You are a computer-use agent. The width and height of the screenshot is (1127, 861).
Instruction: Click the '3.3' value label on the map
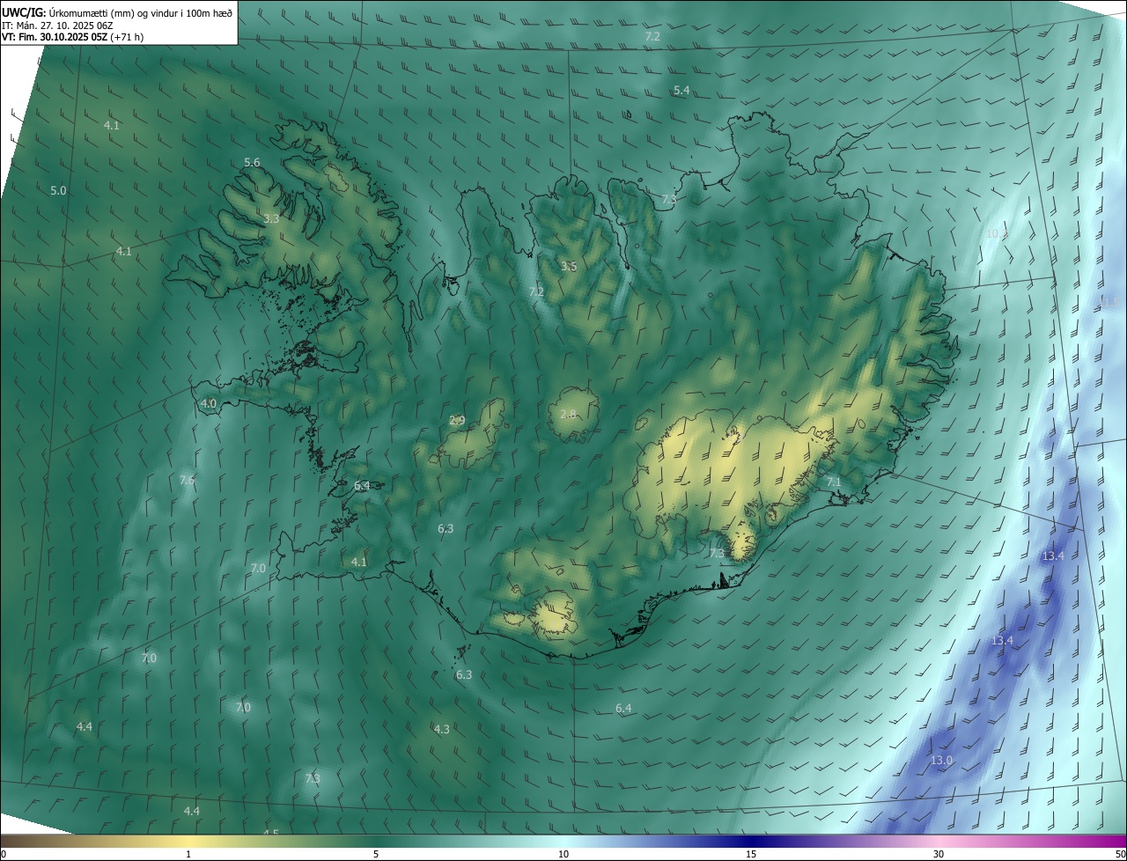[x=271, y=219]
